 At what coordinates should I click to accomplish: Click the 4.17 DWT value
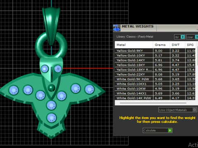[x=175, y=98]
